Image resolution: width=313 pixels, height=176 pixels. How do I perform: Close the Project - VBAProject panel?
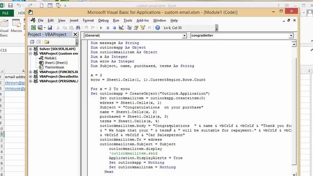(75, 34)
